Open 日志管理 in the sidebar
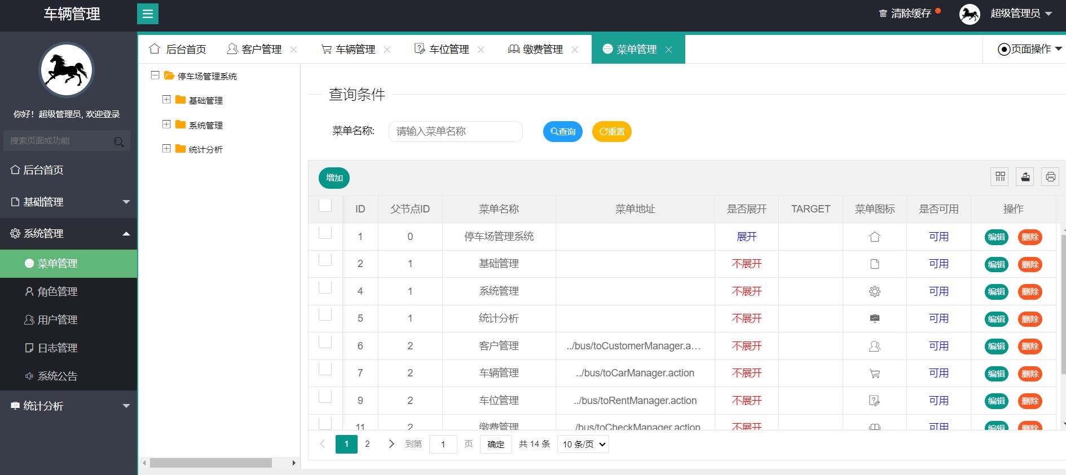Screen dimensions: 1066x475 68,348
